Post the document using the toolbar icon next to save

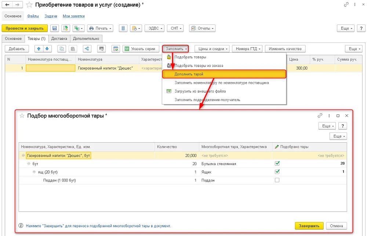point(66,28)
